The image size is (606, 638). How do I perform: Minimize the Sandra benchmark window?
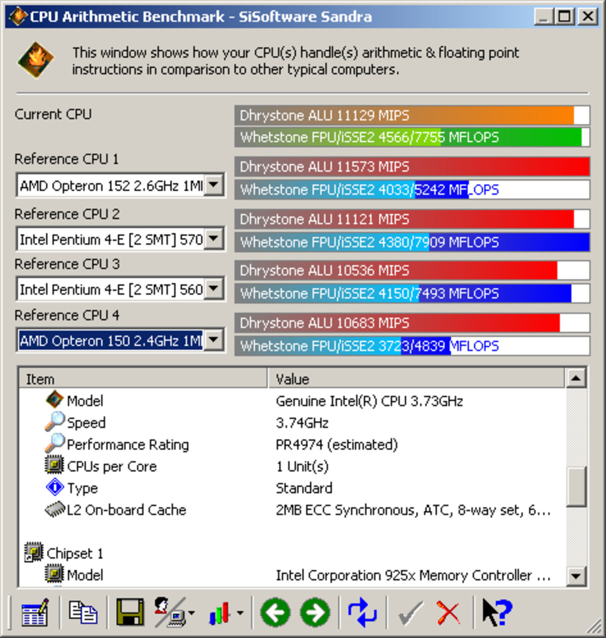pyautogui.click(x=544, y=17)
